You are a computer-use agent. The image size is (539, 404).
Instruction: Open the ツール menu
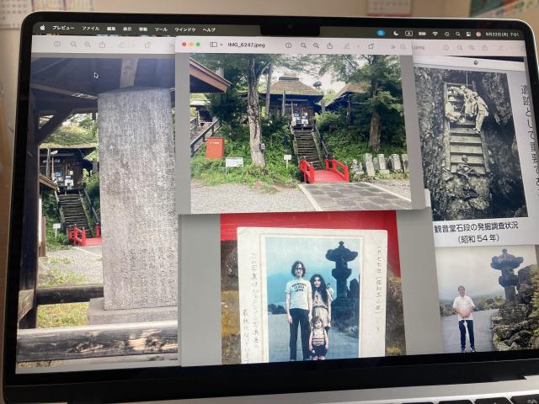161,29
